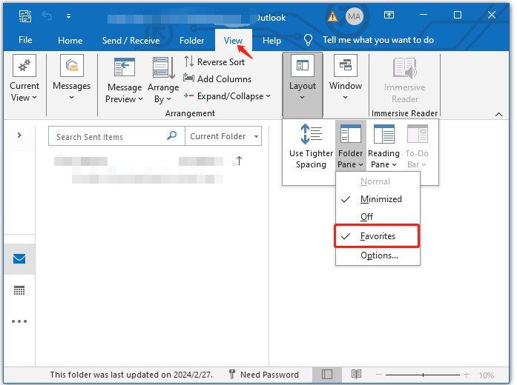Collapse the ribbon with the caret

click(x=499, y=115)
